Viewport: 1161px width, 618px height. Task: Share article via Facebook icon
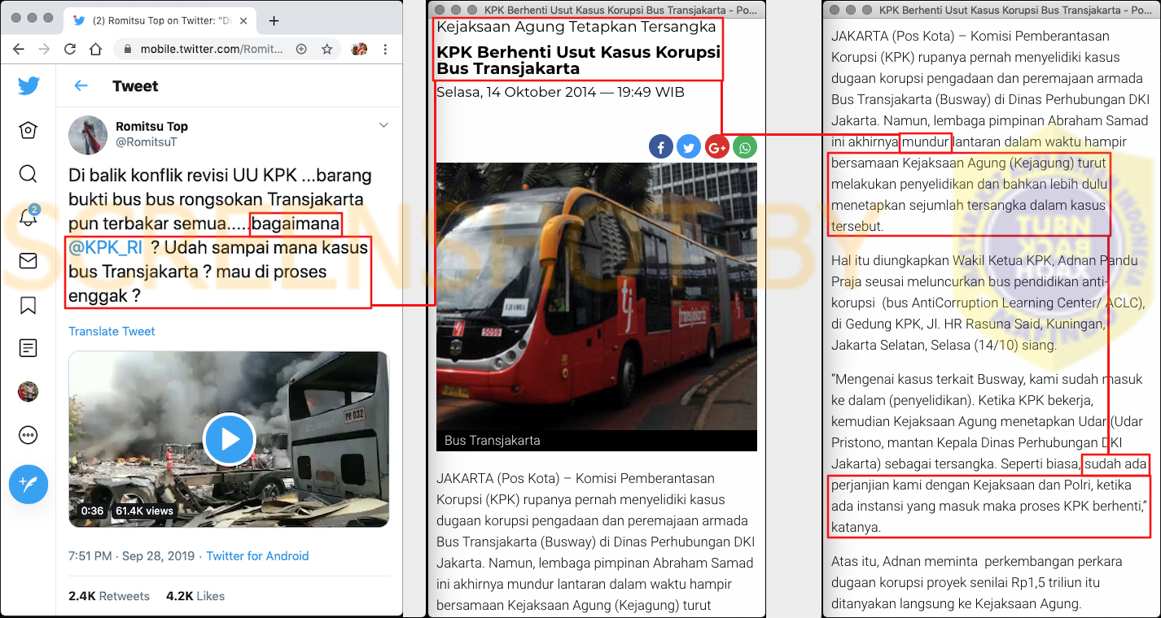pyautogui.click(x=660, y=147)
